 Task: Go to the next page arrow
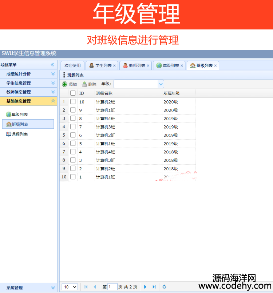click(x=145, y=287)
